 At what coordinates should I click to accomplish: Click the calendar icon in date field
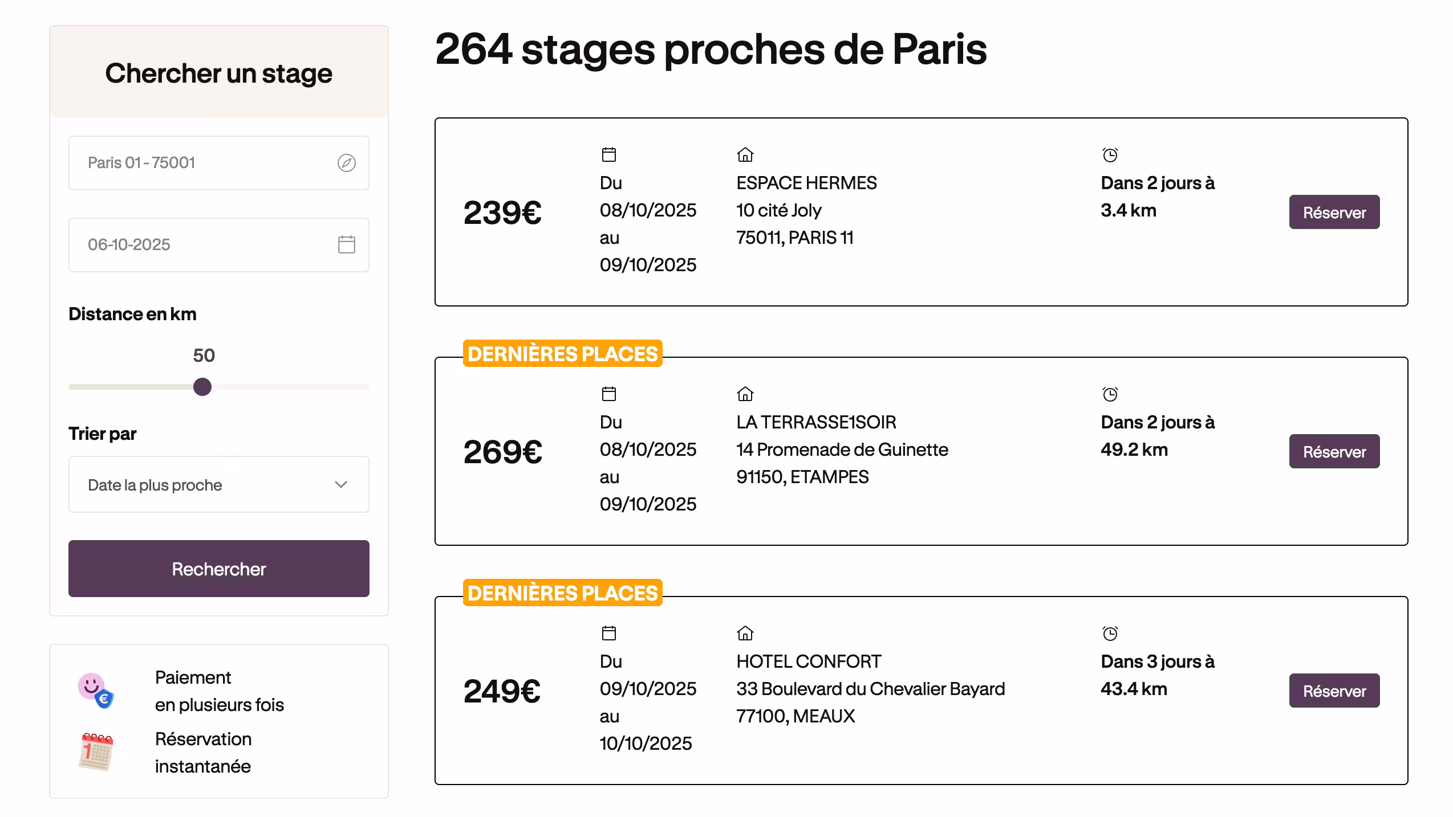pyautogui.click(x=346, y=244)
